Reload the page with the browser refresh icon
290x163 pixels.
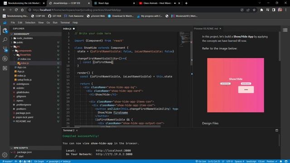(16, 10)
